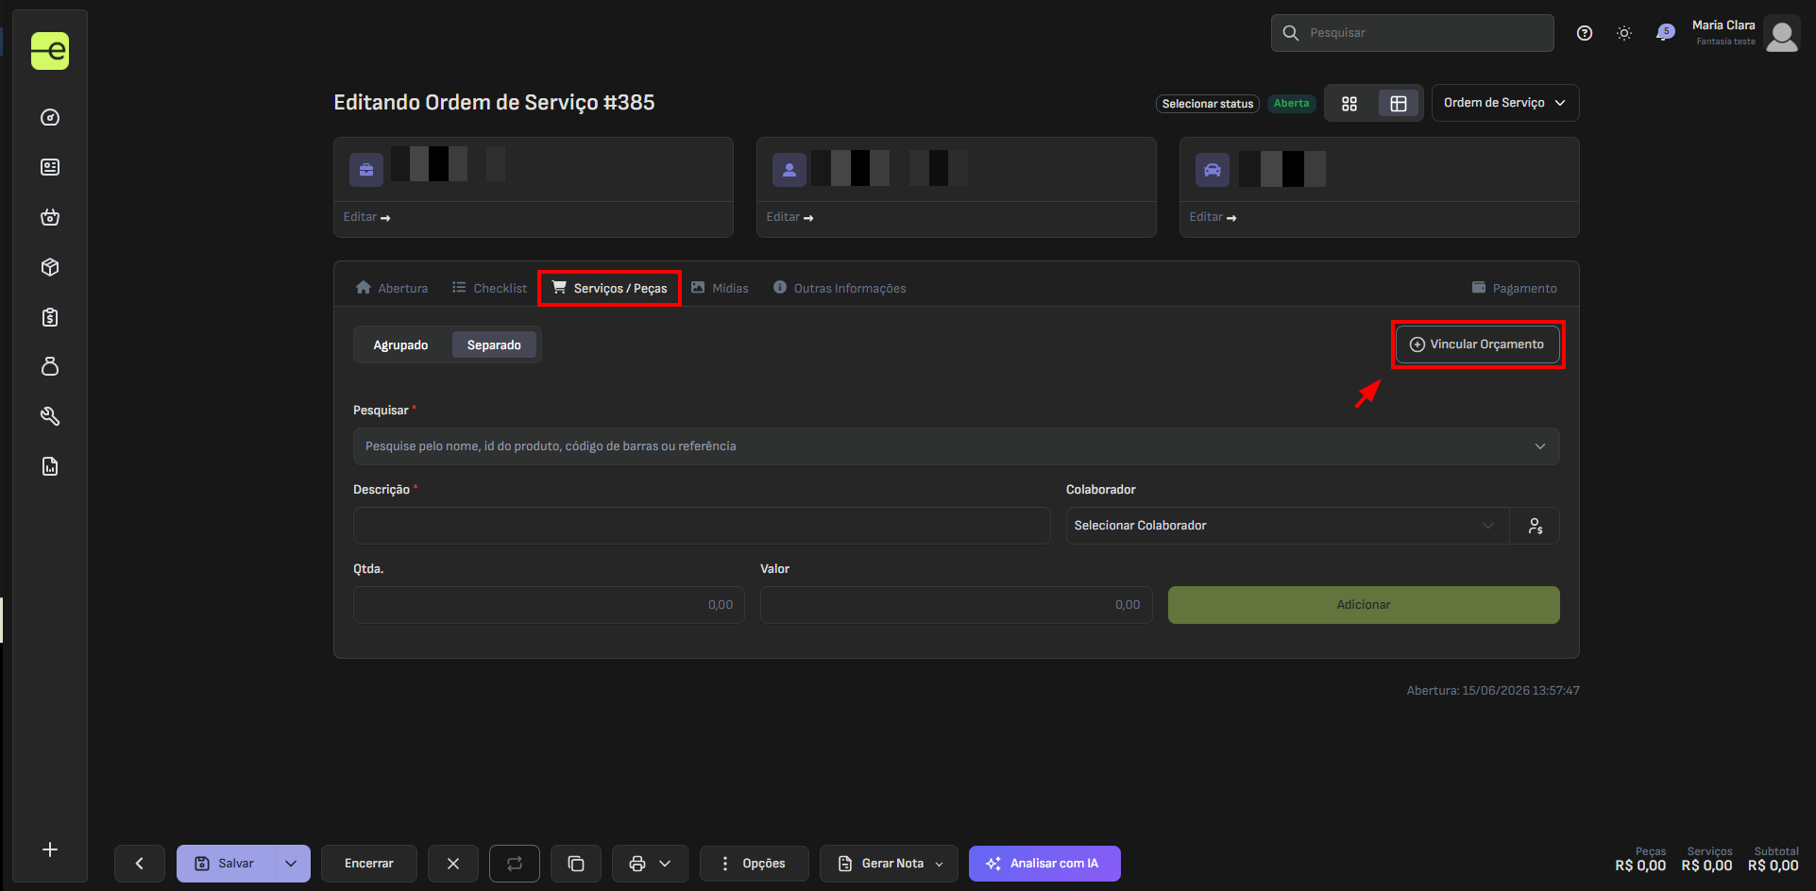Go back with left chevron button
The image size is (1816, 891).
tap(140, 864)
